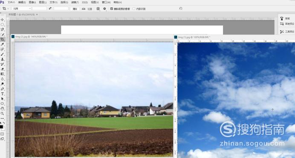Open the Window (窗口) menu

106,3
